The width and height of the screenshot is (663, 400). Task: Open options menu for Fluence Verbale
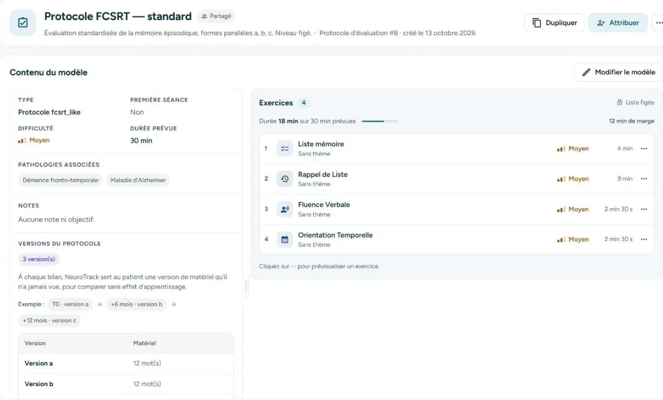[x=643, y=209]
